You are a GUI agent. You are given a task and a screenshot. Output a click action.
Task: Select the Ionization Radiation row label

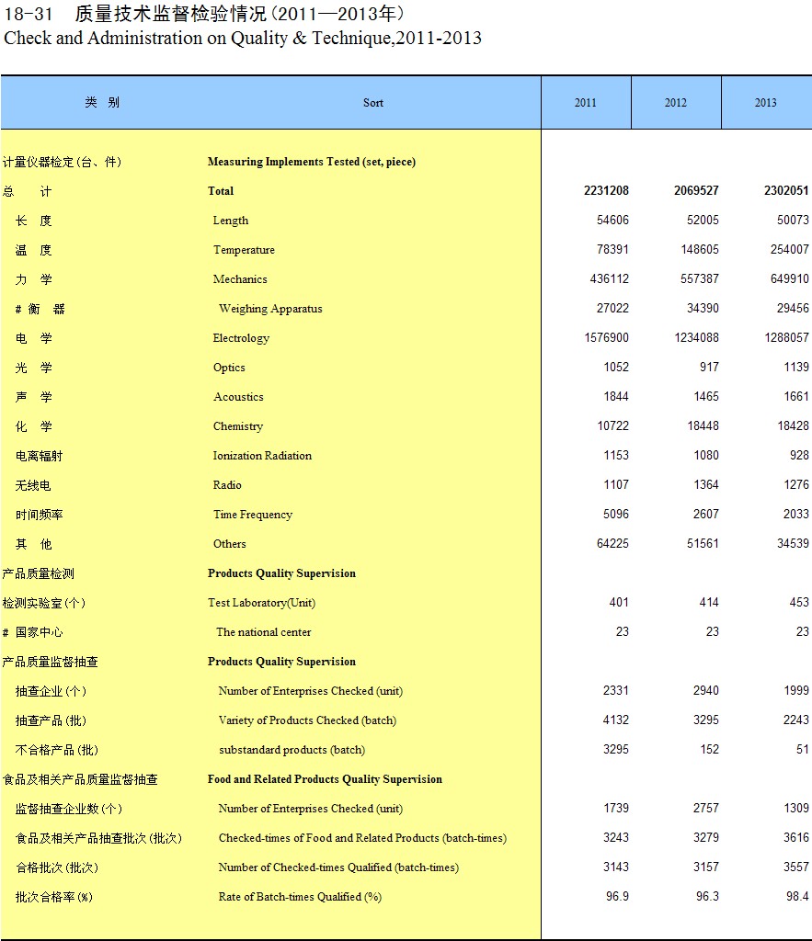[x=262, y=456]
